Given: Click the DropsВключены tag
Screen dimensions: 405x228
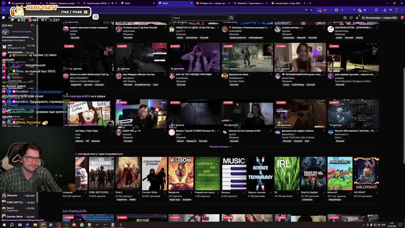Looking at the screenshot, I should pos(142,85).
